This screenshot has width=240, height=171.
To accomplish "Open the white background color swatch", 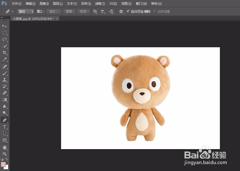I will tap(6, 167).
